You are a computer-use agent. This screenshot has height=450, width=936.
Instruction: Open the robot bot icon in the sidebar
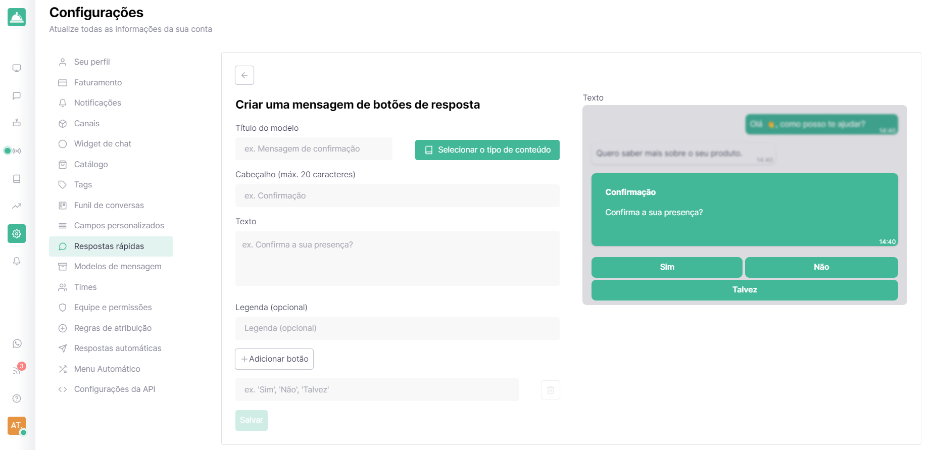pyautogui.click(x=17, y=123)
